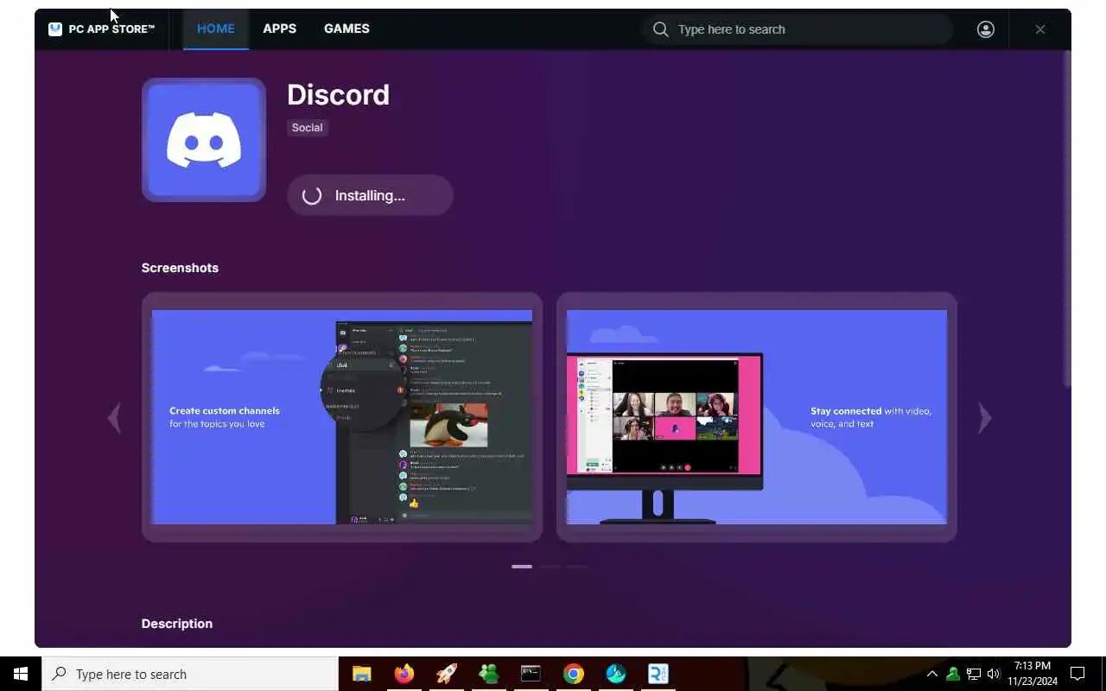
Task: Open File Explorer from the taskbar
Action: [362, 674]
